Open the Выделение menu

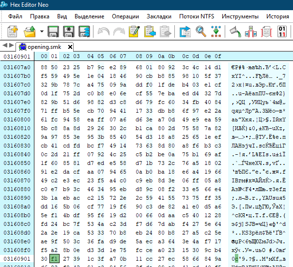(89, 16)
